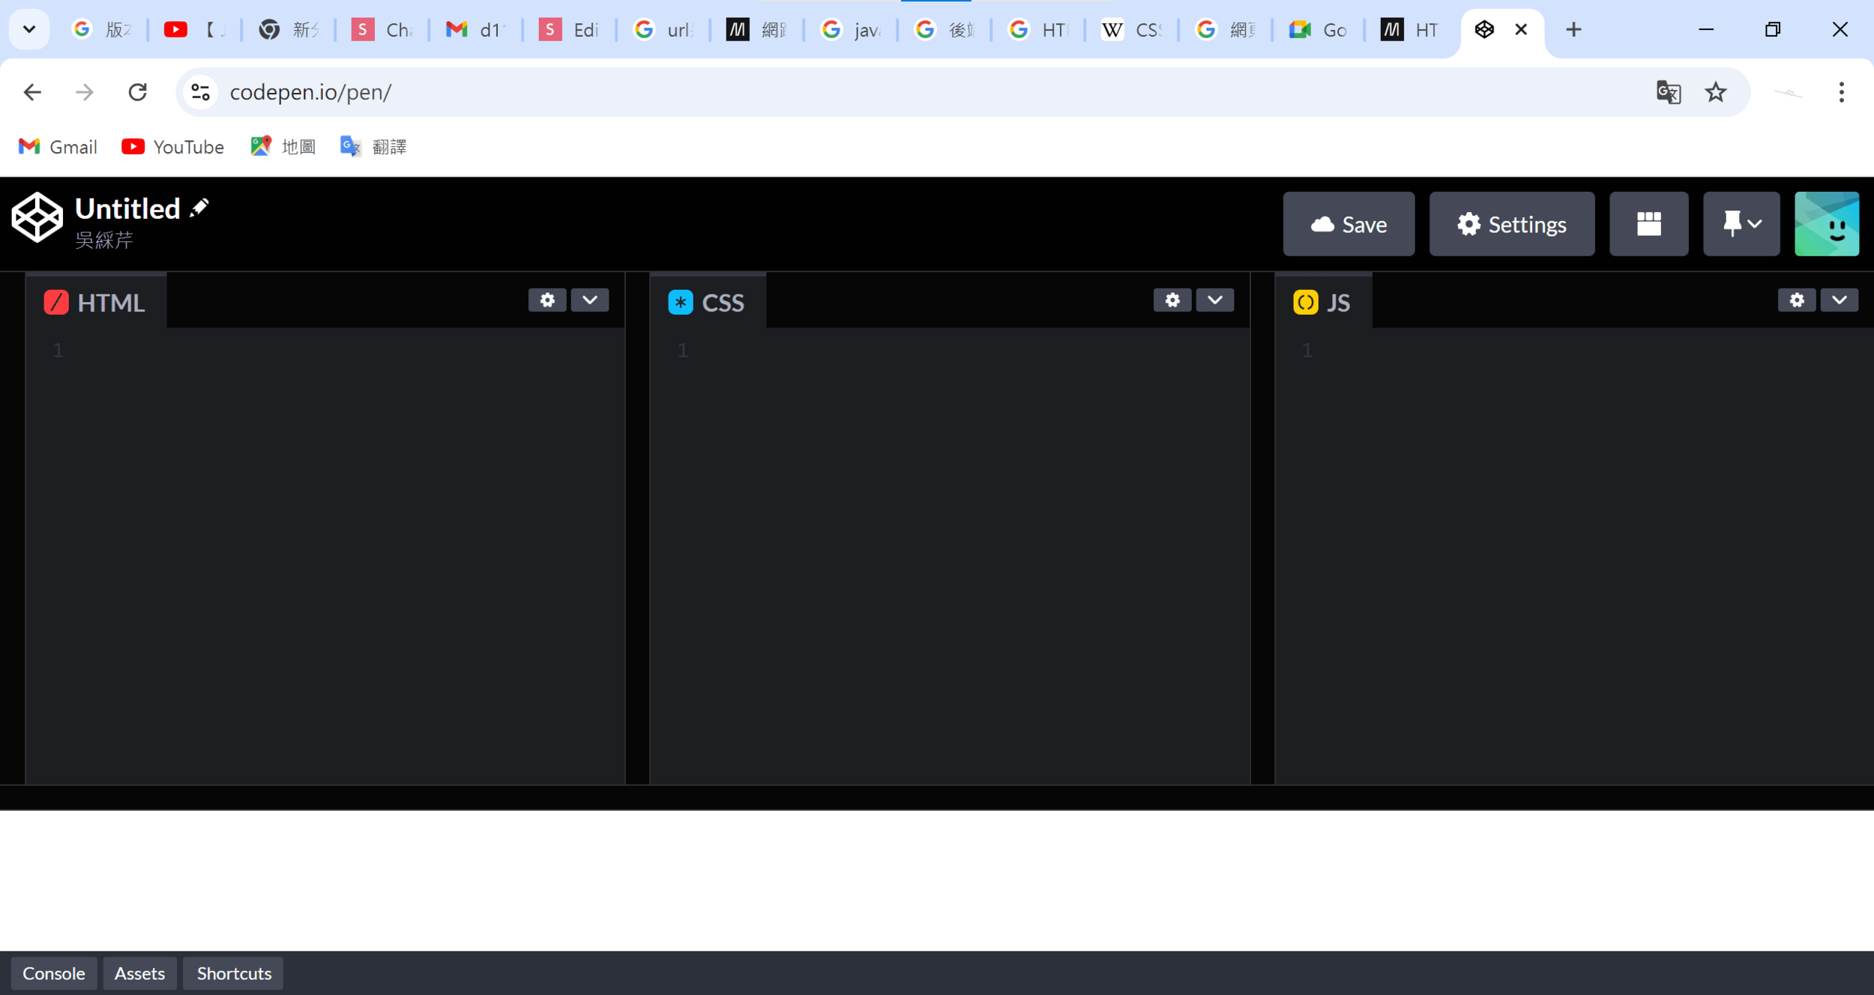Open the pen Settings button
1874x995 pixels.
[1511, 224]
